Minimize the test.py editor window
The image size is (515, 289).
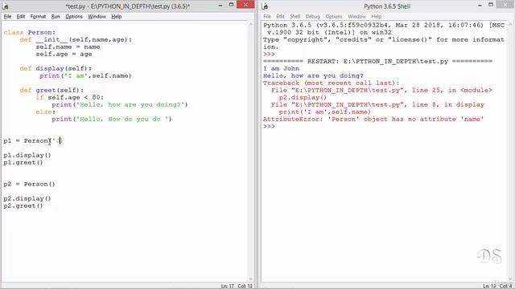[x=220, y=6]
